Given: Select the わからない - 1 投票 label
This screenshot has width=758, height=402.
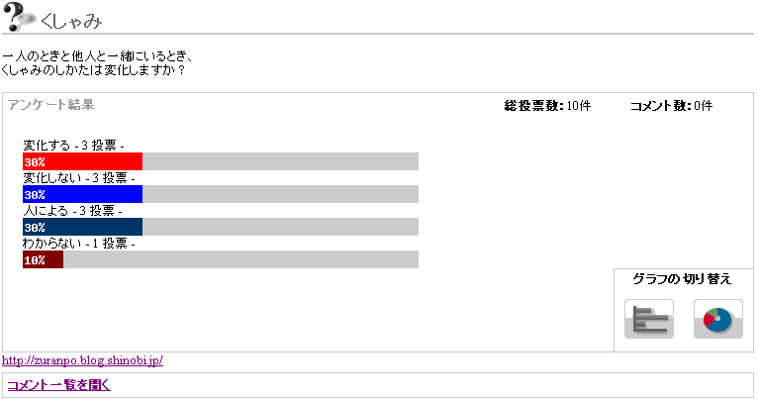Looking at the screenshot, I should [79, 244].
